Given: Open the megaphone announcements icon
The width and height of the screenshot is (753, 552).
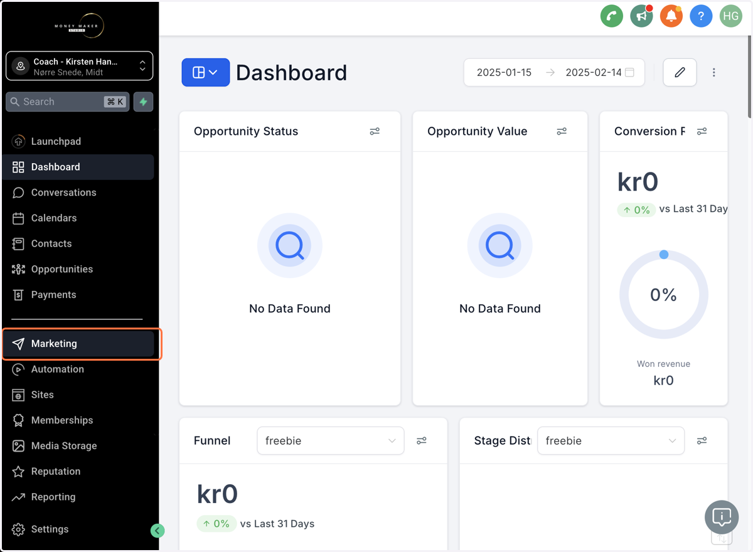Looking at the screenshot, I should (x=641, y=16).
